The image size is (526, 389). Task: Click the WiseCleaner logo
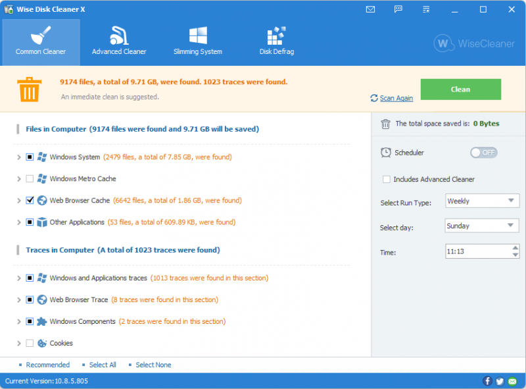(x=474, y=43)
